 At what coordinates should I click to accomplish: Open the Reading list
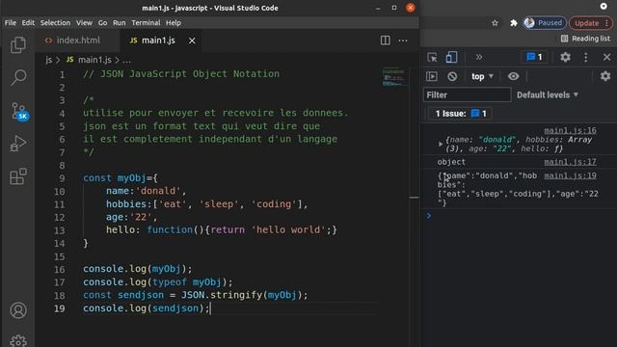[x=585, y=39]
